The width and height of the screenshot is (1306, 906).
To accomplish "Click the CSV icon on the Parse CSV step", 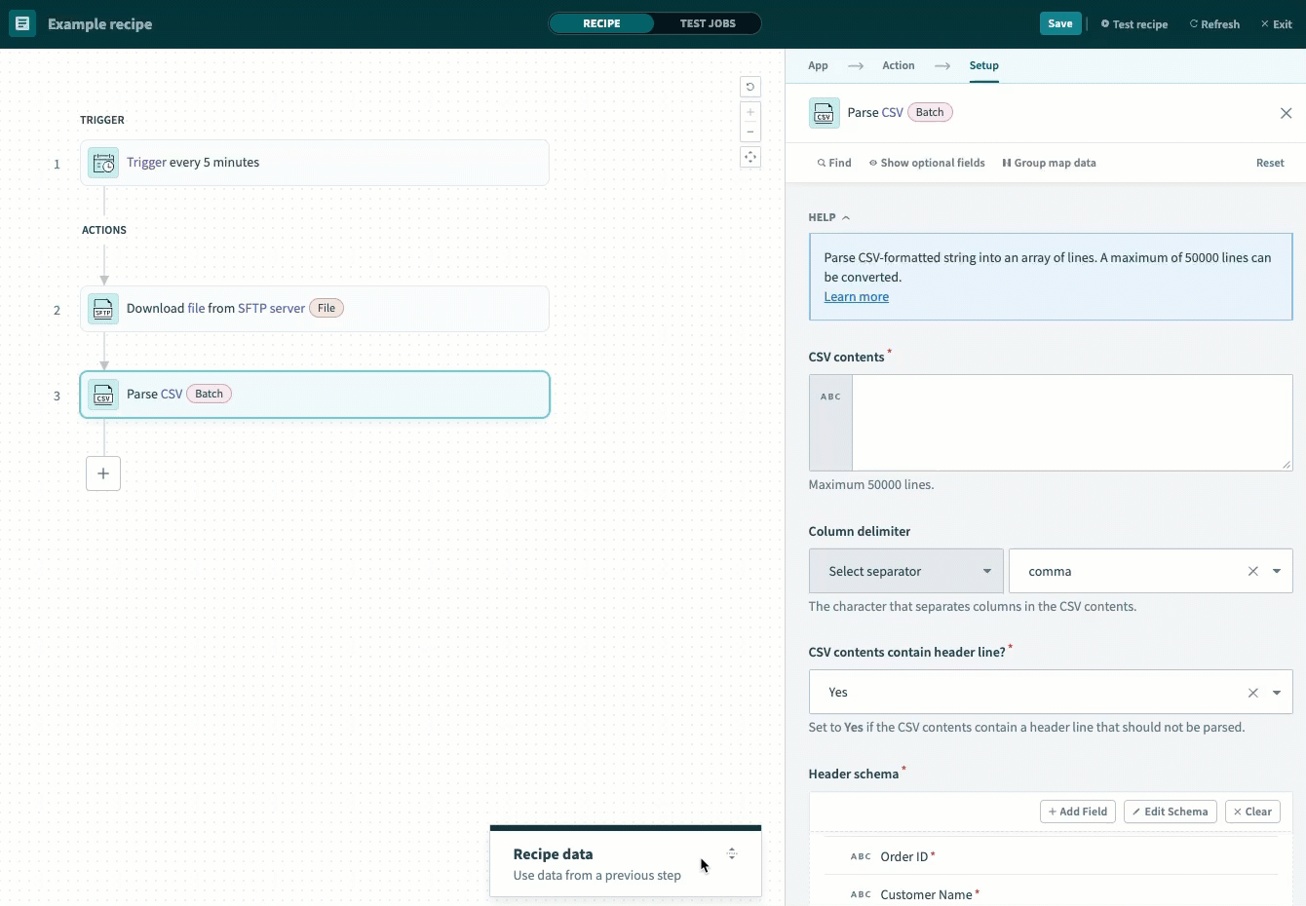I will click(103, 394).
